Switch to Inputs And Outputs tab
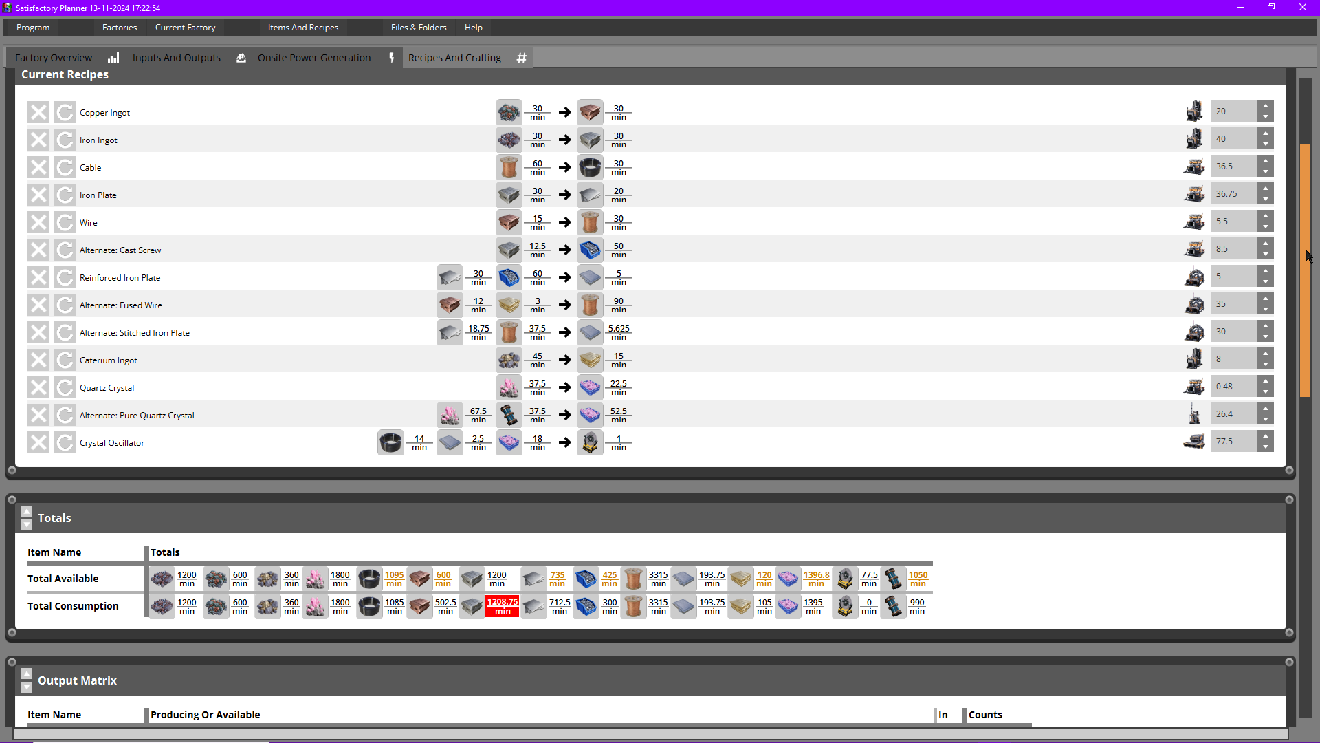Image resolution: width=1320 pixels, height=743 pixels. [x=177, y=58]
